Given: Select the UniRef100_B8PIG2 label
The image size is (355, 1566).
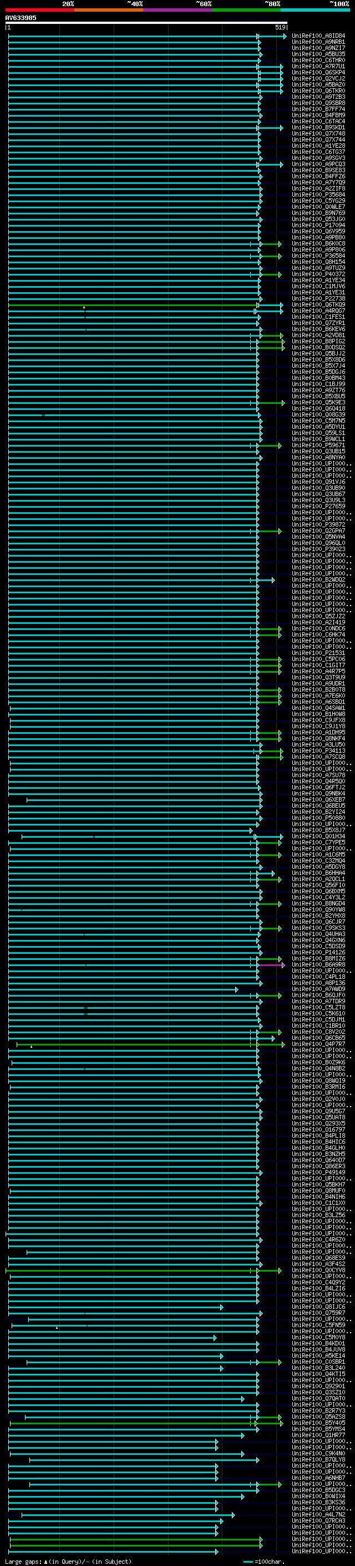Looking at the screenshot, I should click(318, 341).
